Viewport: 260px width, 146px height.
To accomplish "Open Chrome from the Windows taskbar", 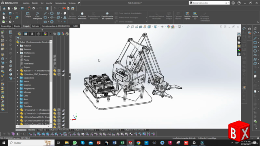I will [x=139, y=143].
